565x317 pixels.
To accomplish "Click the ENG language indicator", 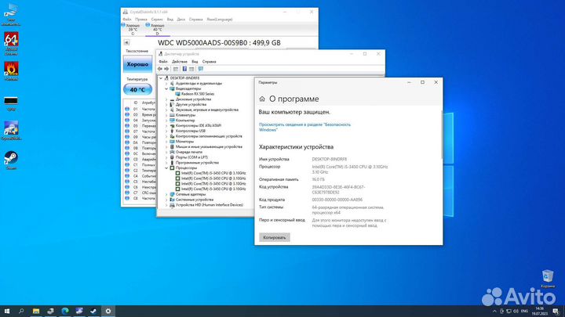I will [525, 312].
